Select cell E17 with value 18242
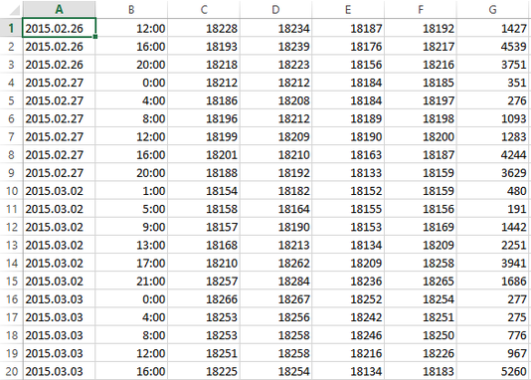The height and width of the screenshot is (380, 531). click(x=348, y=317)
